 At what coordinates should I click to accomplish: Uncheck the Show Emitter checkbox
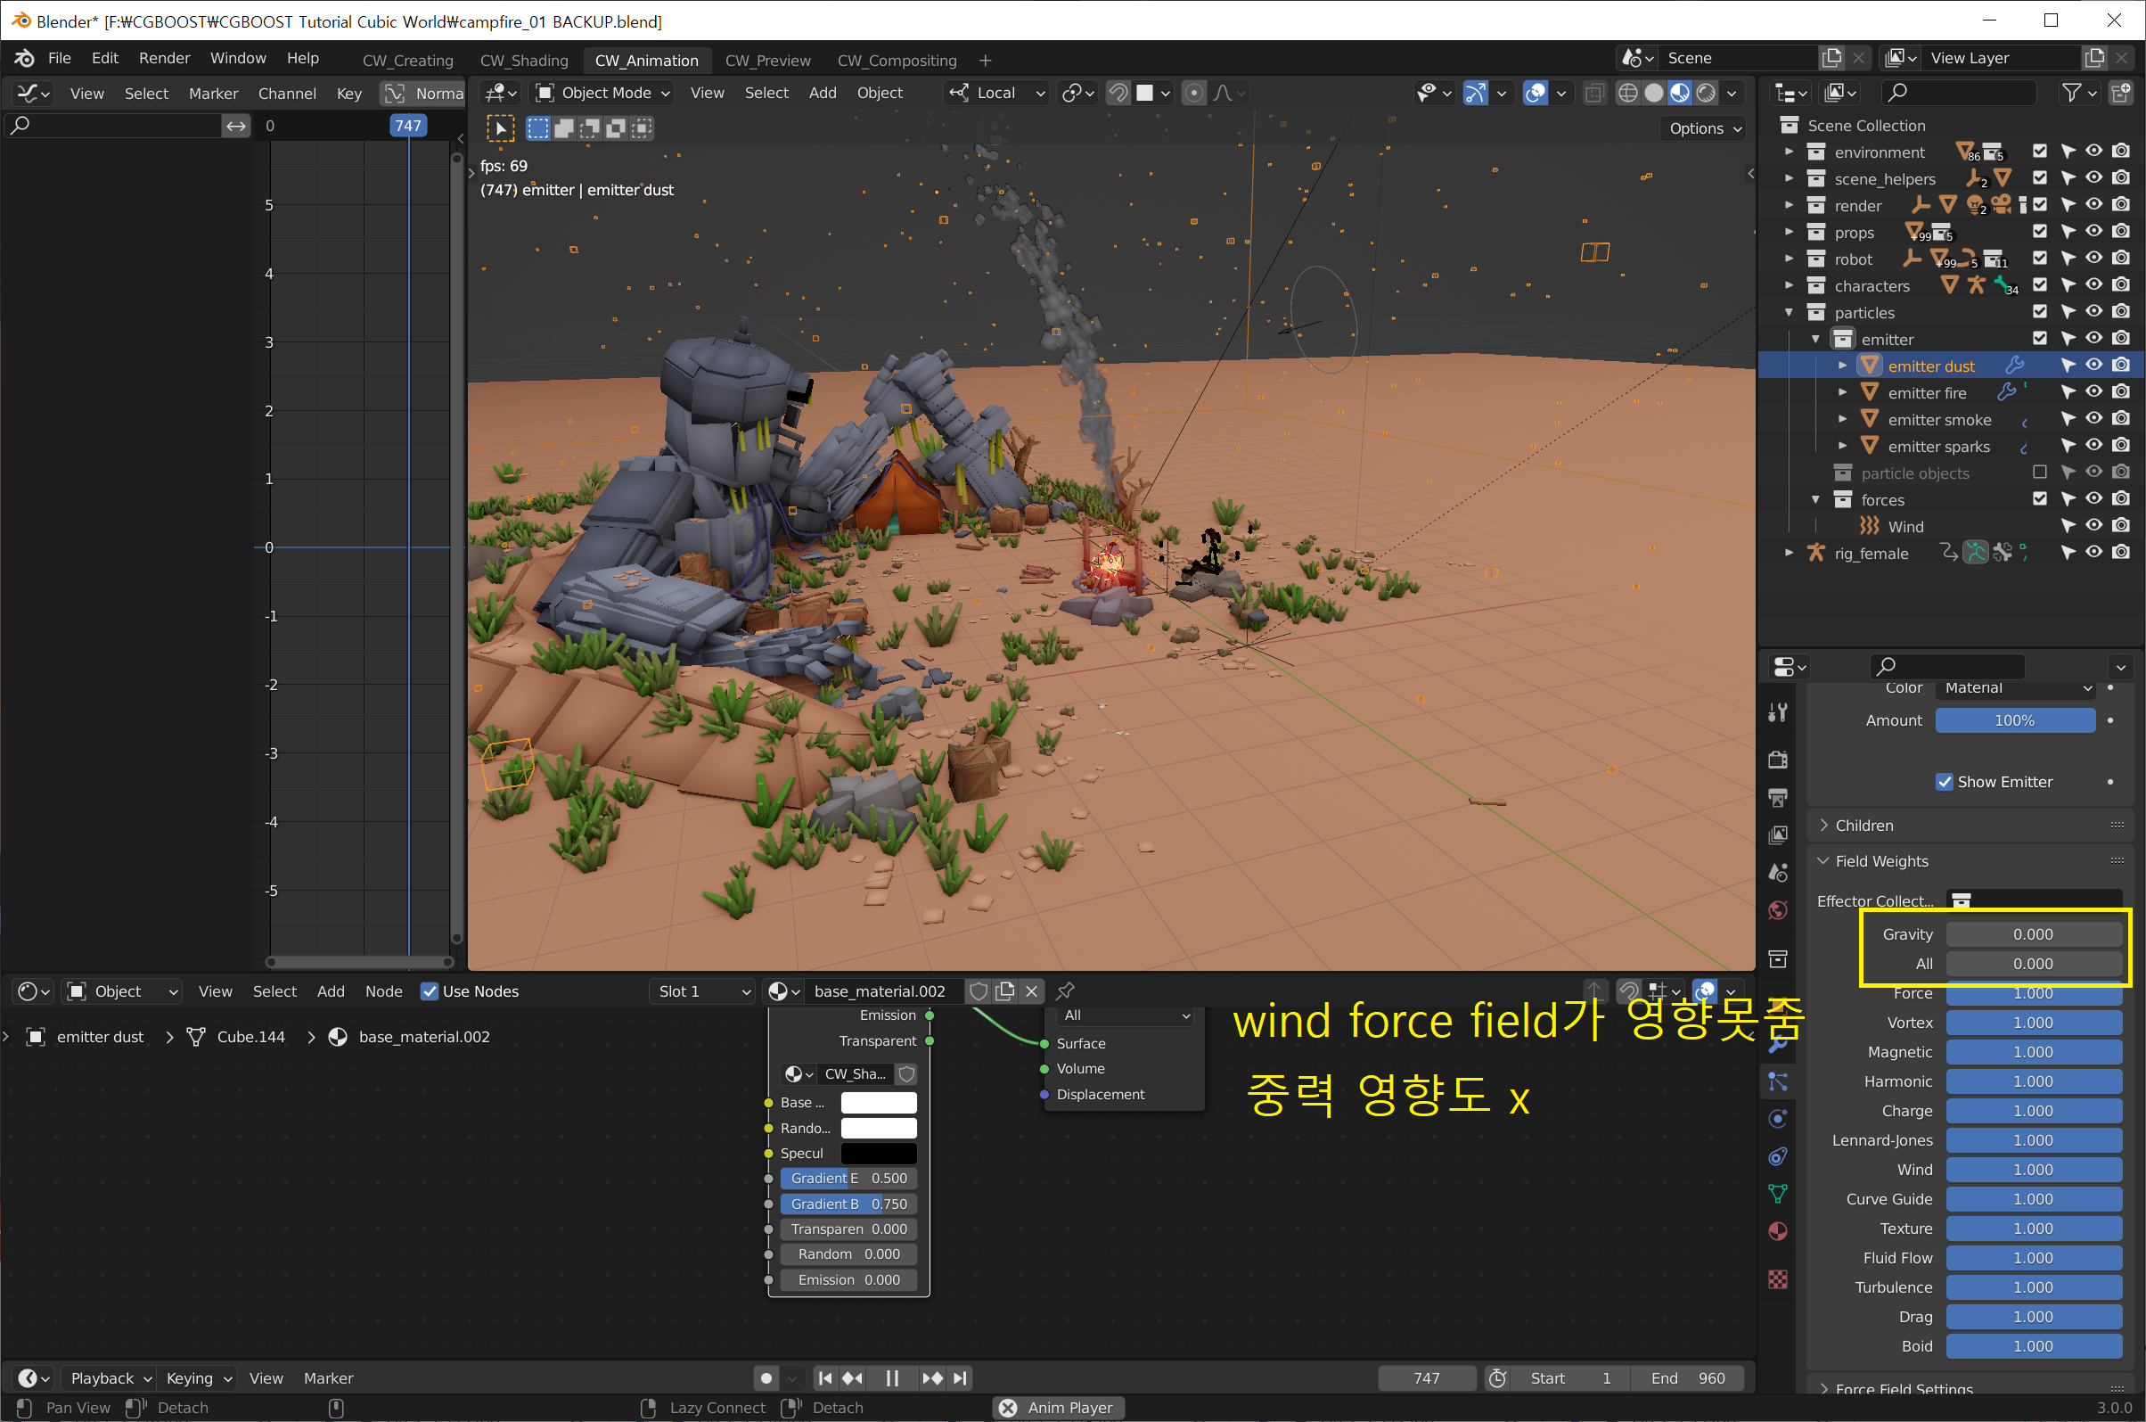(1944, 782)
